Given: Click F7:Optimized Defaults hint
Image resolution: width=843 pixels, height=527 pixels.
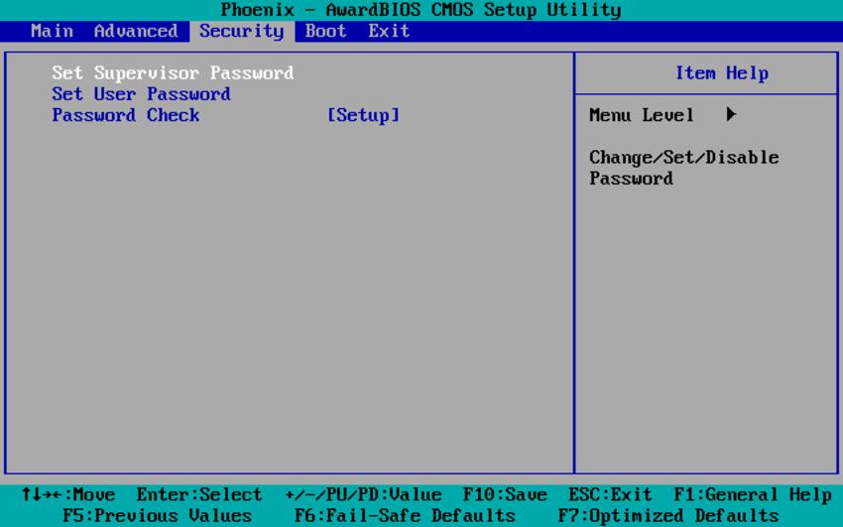Looking at the screenshot, I should 668,516.
